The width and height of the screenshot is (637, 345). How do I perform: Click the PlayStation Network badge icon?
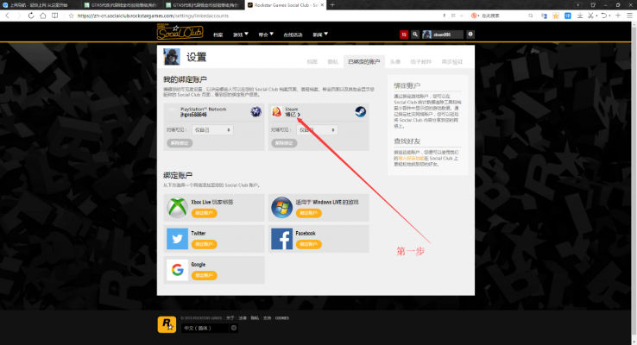point(256,111)
